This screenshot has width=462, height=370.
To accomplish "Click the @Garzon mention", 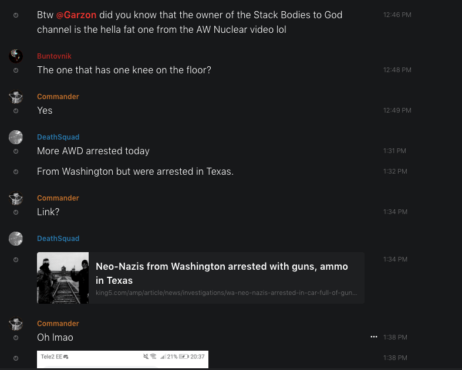I will coord(76,15).
